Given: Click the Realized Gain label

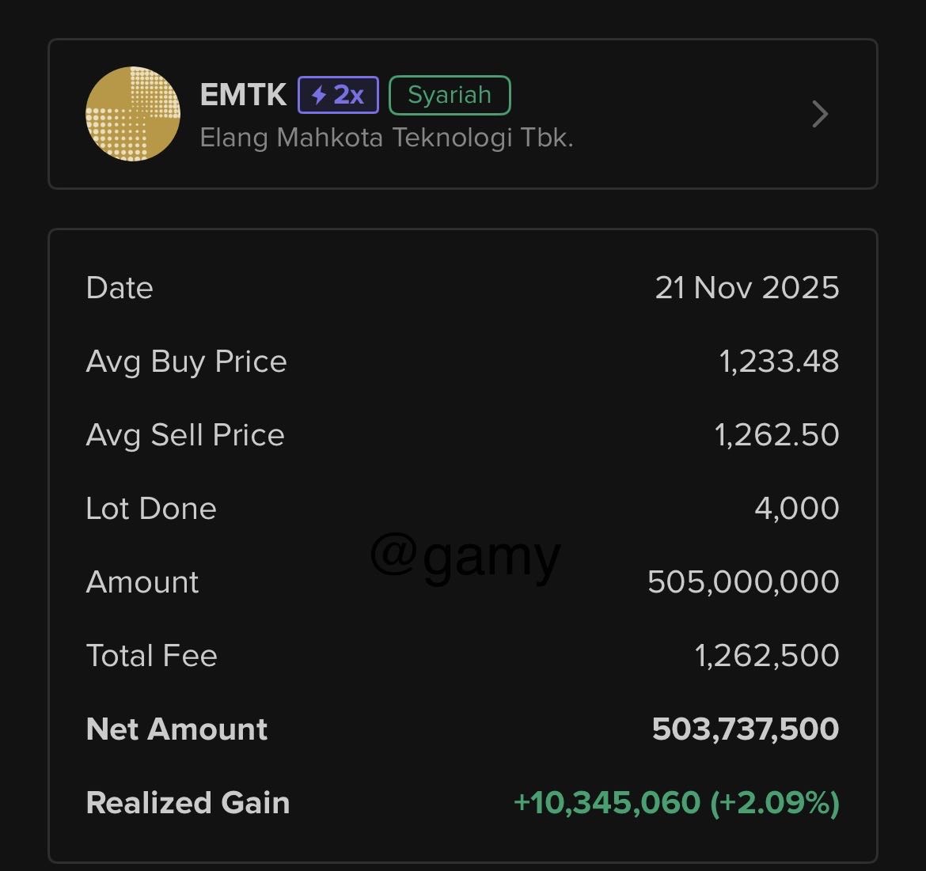Looking at the screenshot, I should [x=188, y=802].
